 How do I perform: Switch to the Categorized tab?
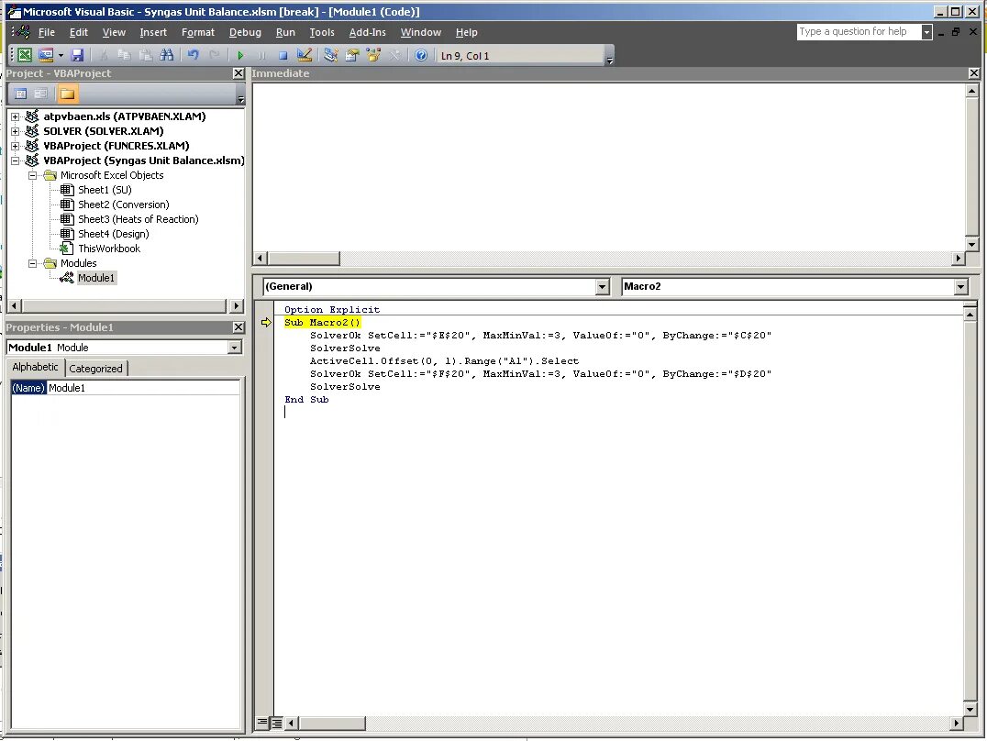point(95,369)
